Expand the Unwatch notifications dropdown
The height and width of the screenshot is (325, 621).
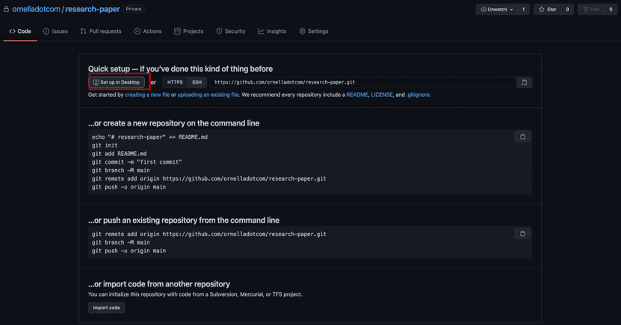[x=497, y=9]
